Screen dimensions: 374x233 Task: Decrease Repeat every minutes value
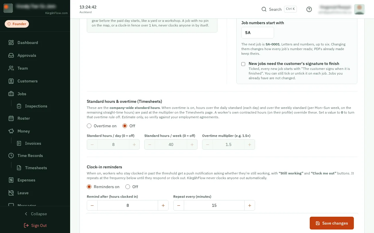[179, 205]
